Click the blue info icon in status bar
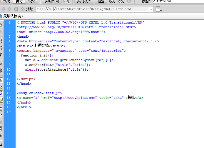The width and height of the screenshot is (204, 148). (x=1, y=16)
